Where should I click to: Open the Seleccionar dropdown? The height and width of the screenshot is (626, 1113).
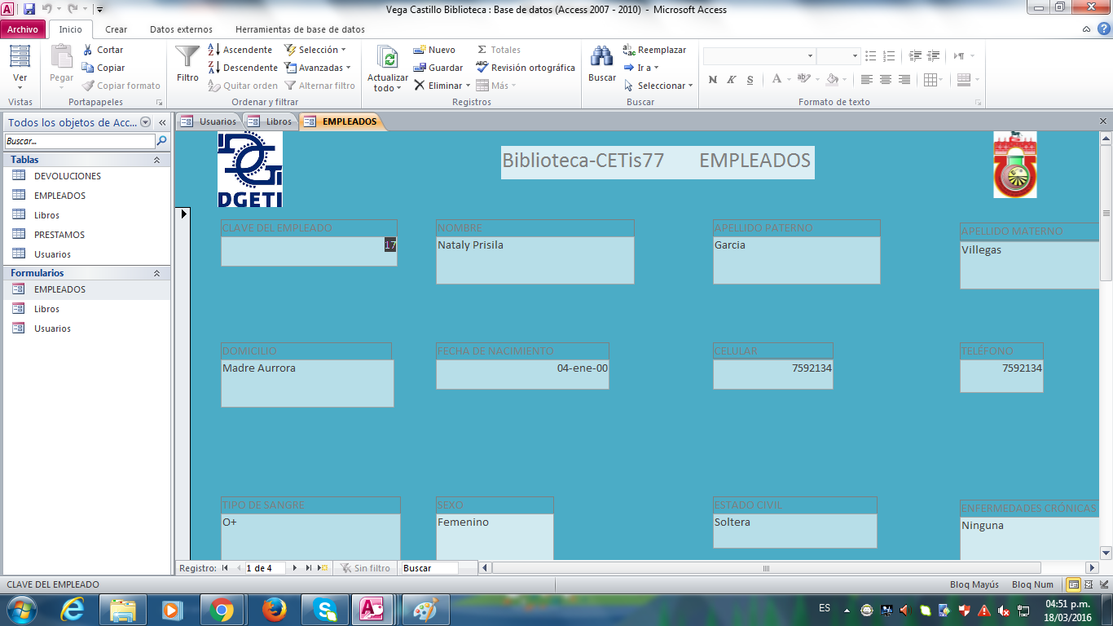658,86
